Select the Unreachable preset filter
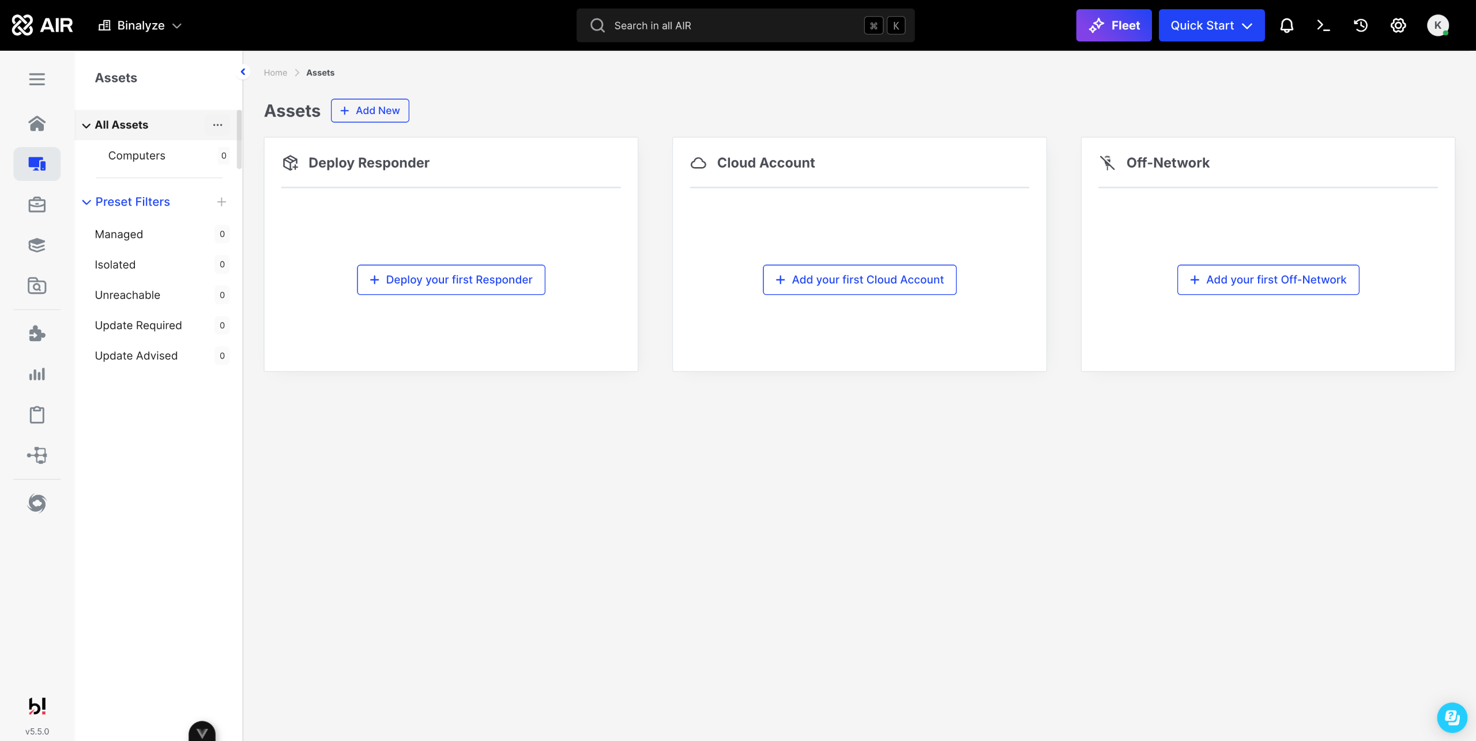Screen dimensions: 1476x741 [x=127, y=295]
